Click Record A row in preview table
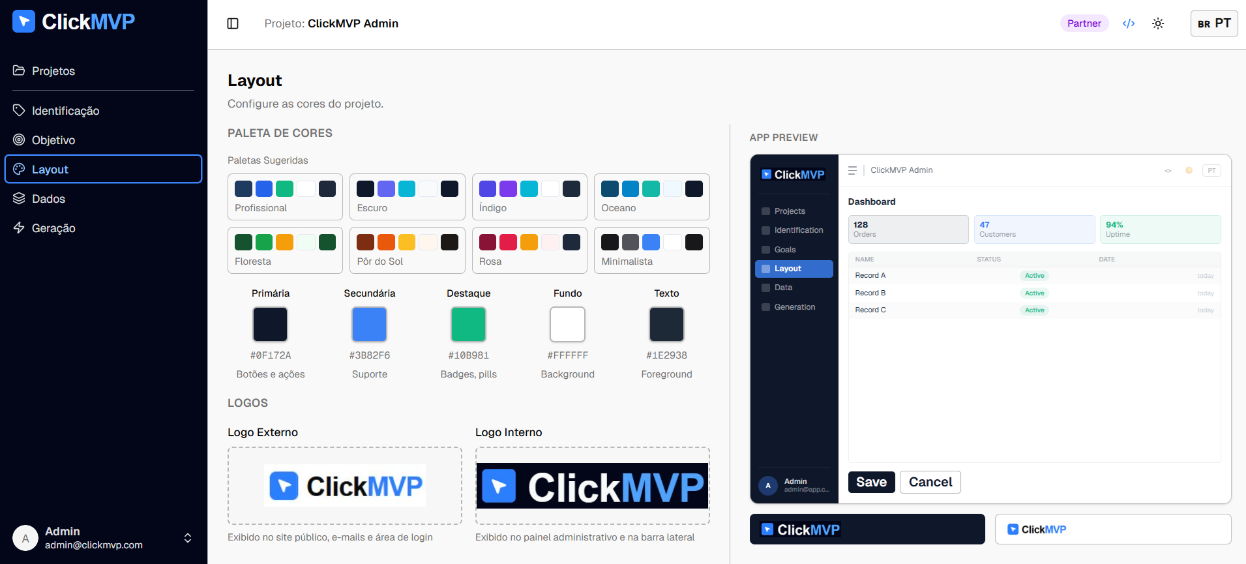Screen dimensions: 1246x564 pyautogui.click(x=1035, y=276)
